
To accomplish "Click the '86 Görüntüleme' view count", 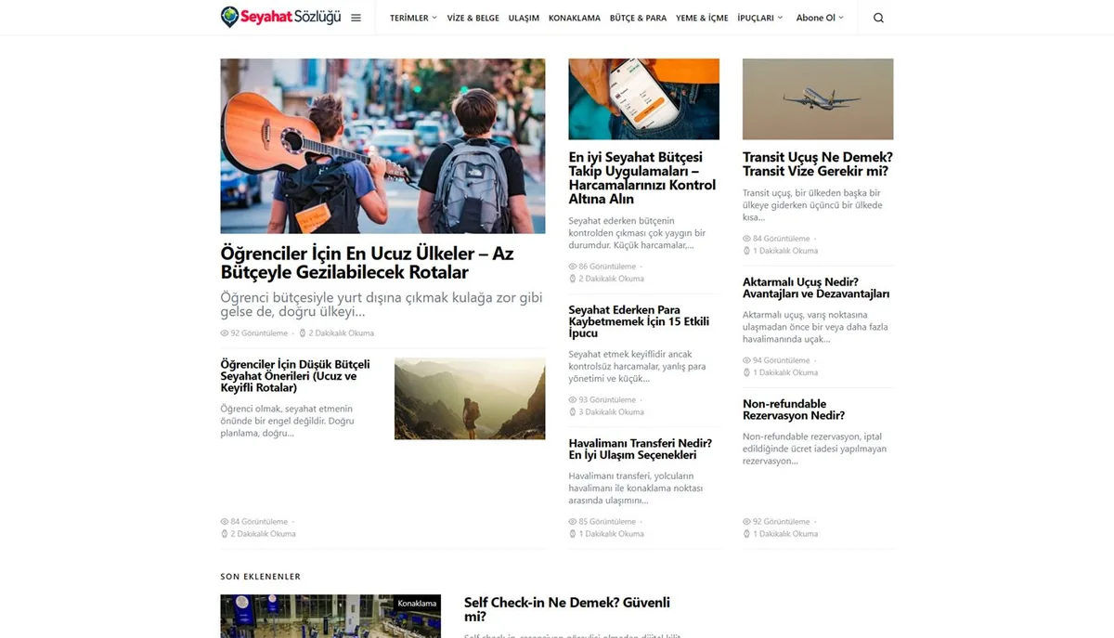I will [602, 267].
